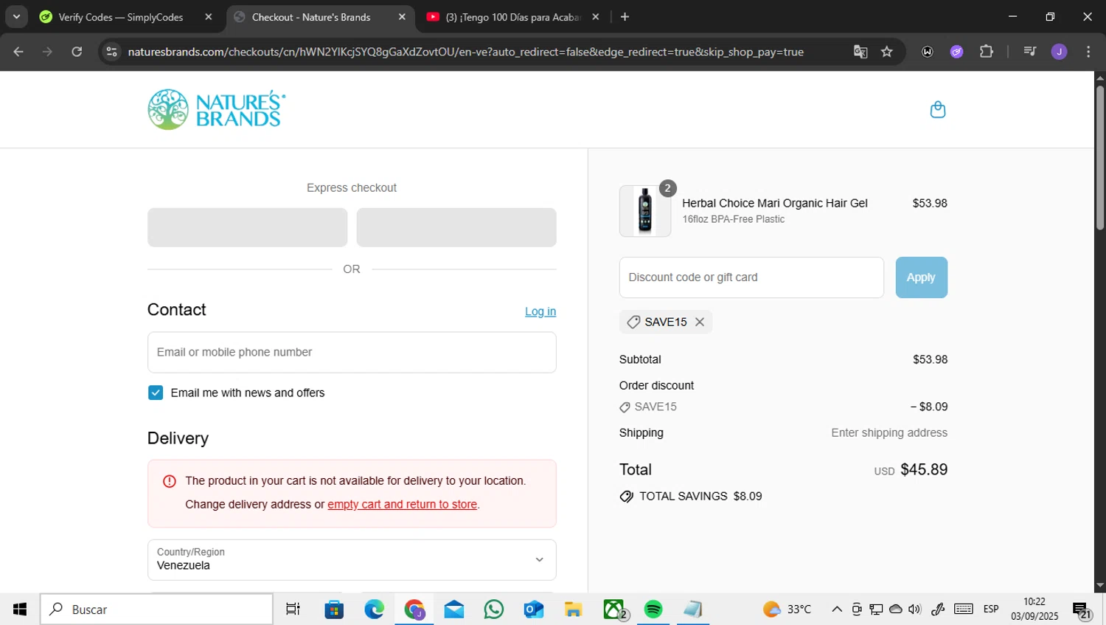Open the Windows Start menu
The width and height of the screenshot is (1106, 625).
20,610
